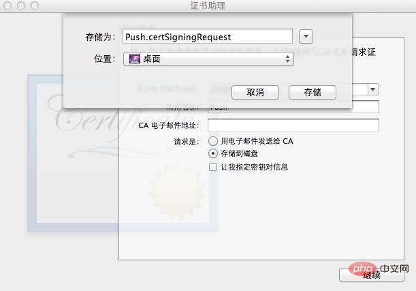
Task: Open the user email address combo box arrow
Action: [373, 89]
